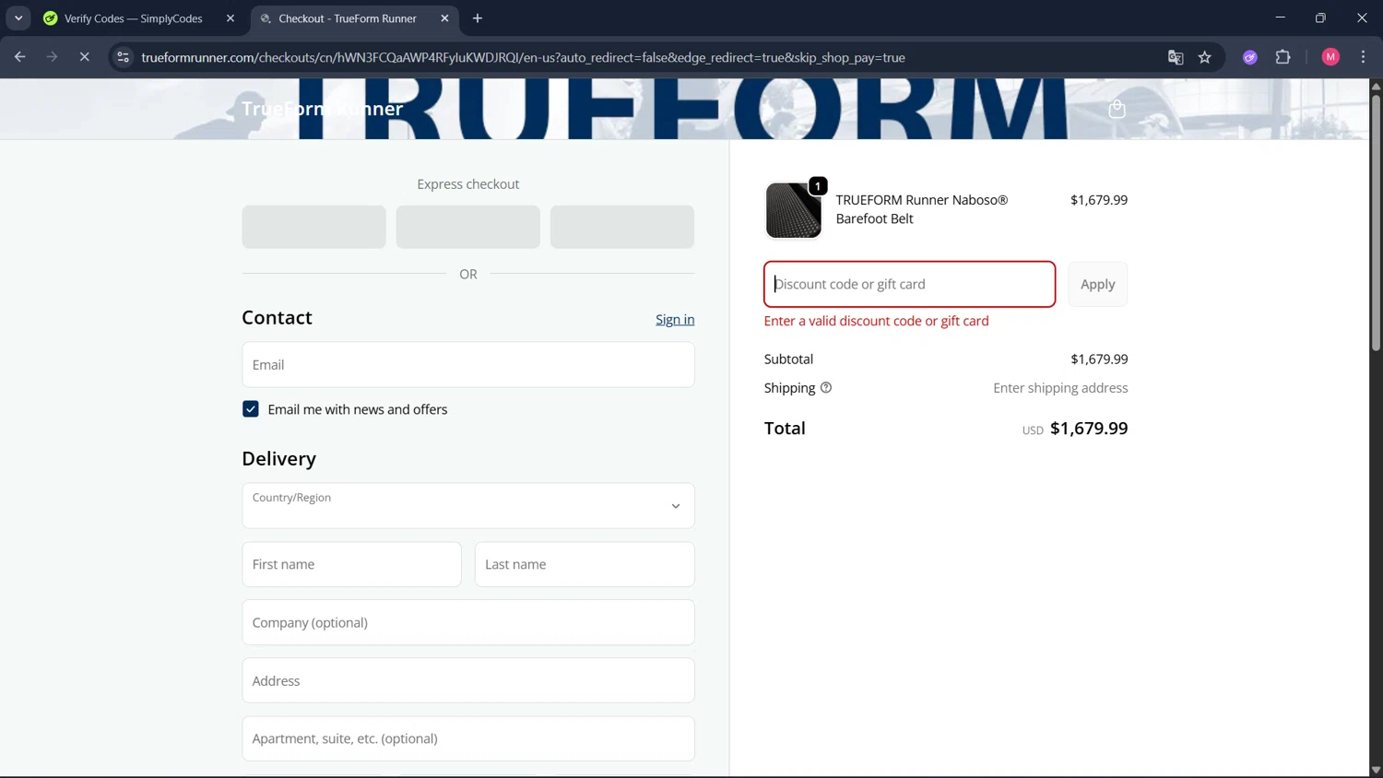This screenshot has height=778, width=1383.
Task: Open Chrome three-dot menu
Action: point(1363,57)
